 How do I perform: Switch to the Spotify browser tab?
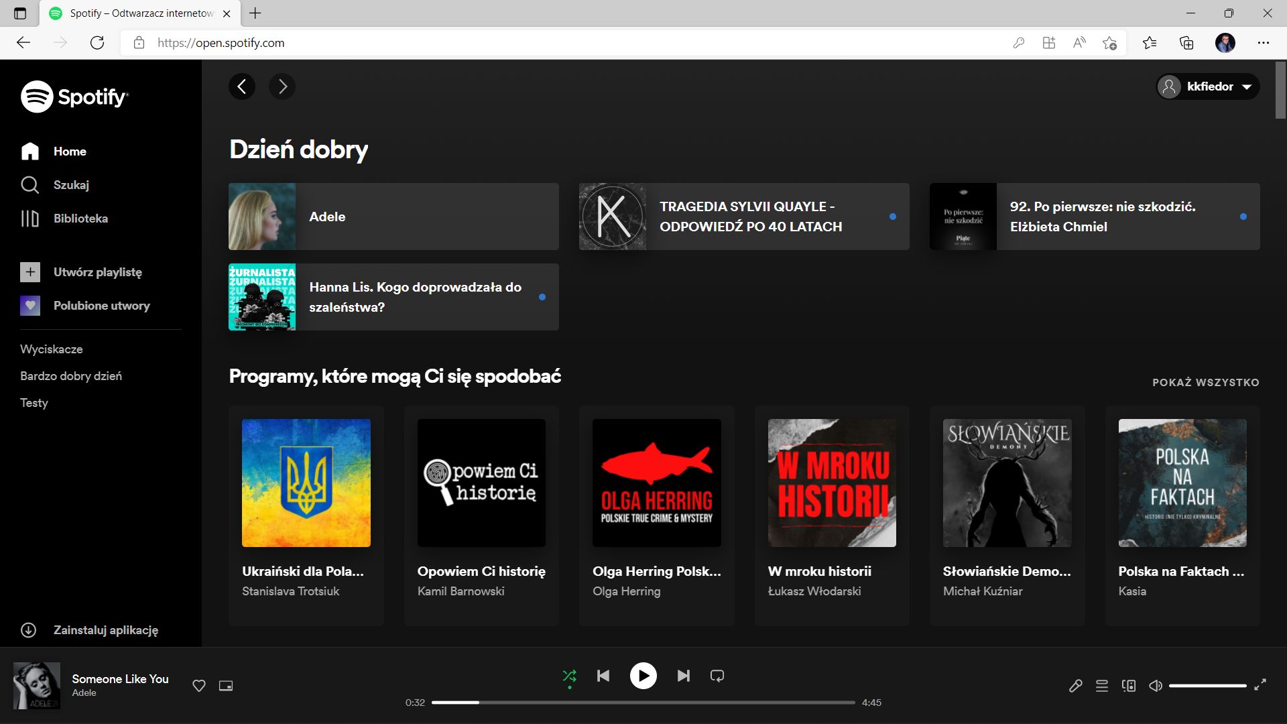(134, 13)
